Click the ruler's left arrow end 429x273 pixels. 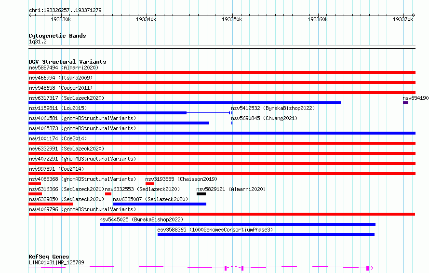pos(30,15)
